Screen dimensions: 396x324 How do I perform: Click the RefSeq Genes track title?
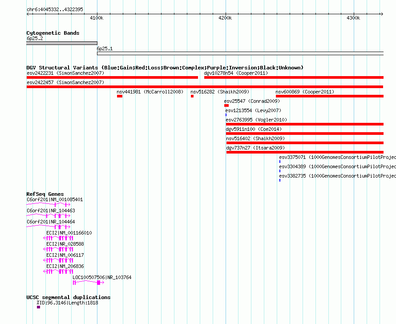[45, 194]
